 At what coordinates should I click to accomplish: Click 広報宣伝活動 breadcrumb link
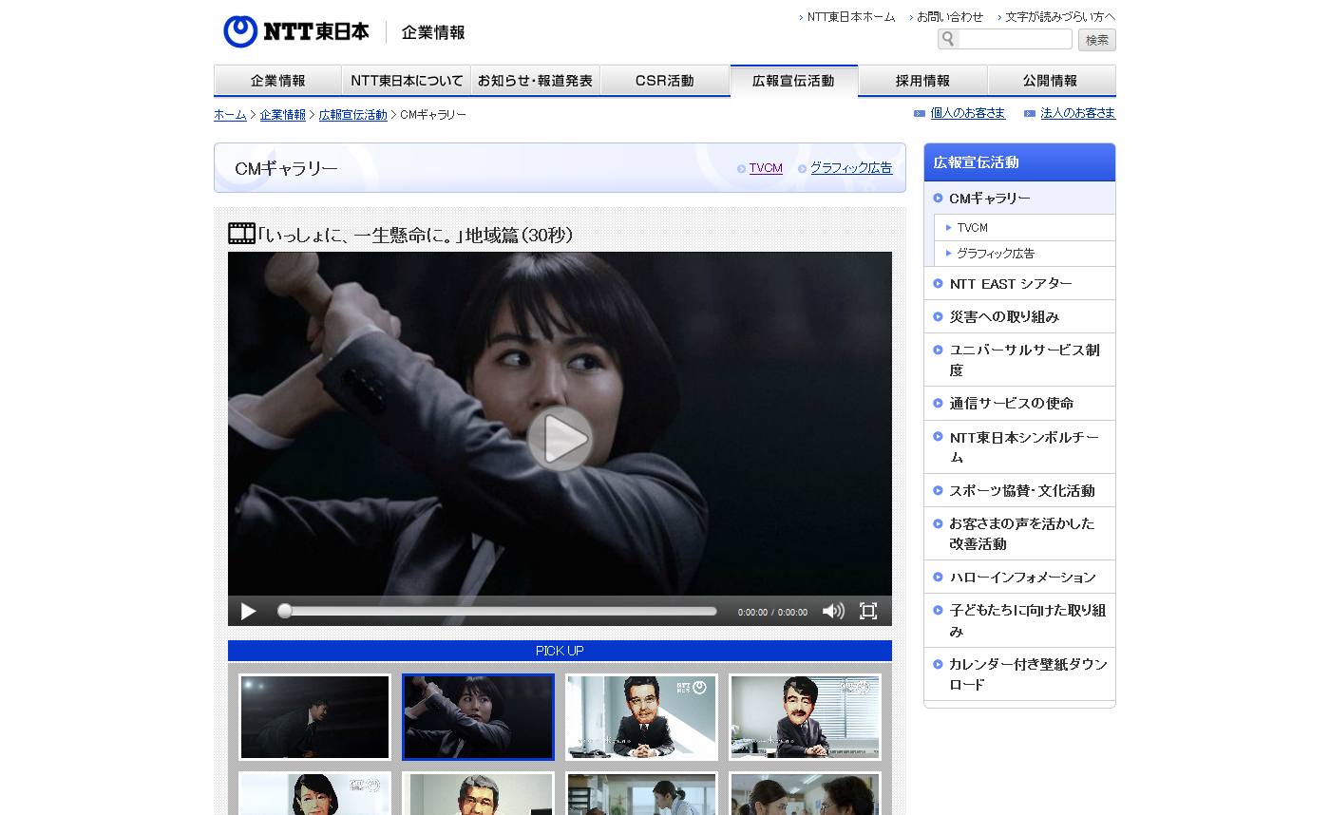coord(353,115)
